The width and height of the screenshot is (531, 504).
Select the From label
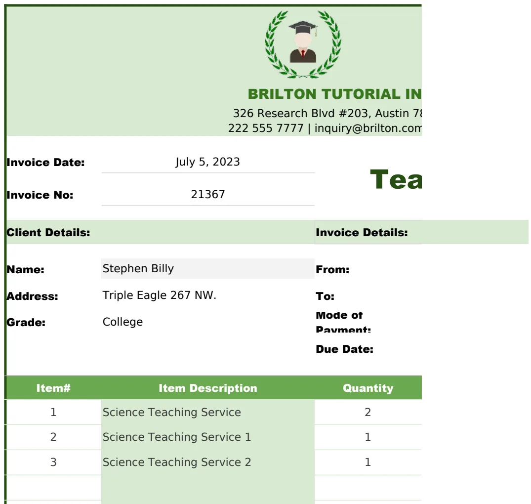pyautogui.click(x=332, y=270)
